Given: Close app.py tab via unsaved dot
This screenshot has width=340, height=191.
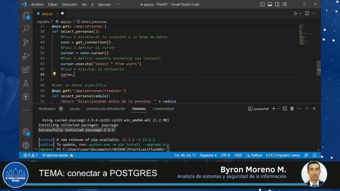Looking at the screenshot, I should point(63,13).
